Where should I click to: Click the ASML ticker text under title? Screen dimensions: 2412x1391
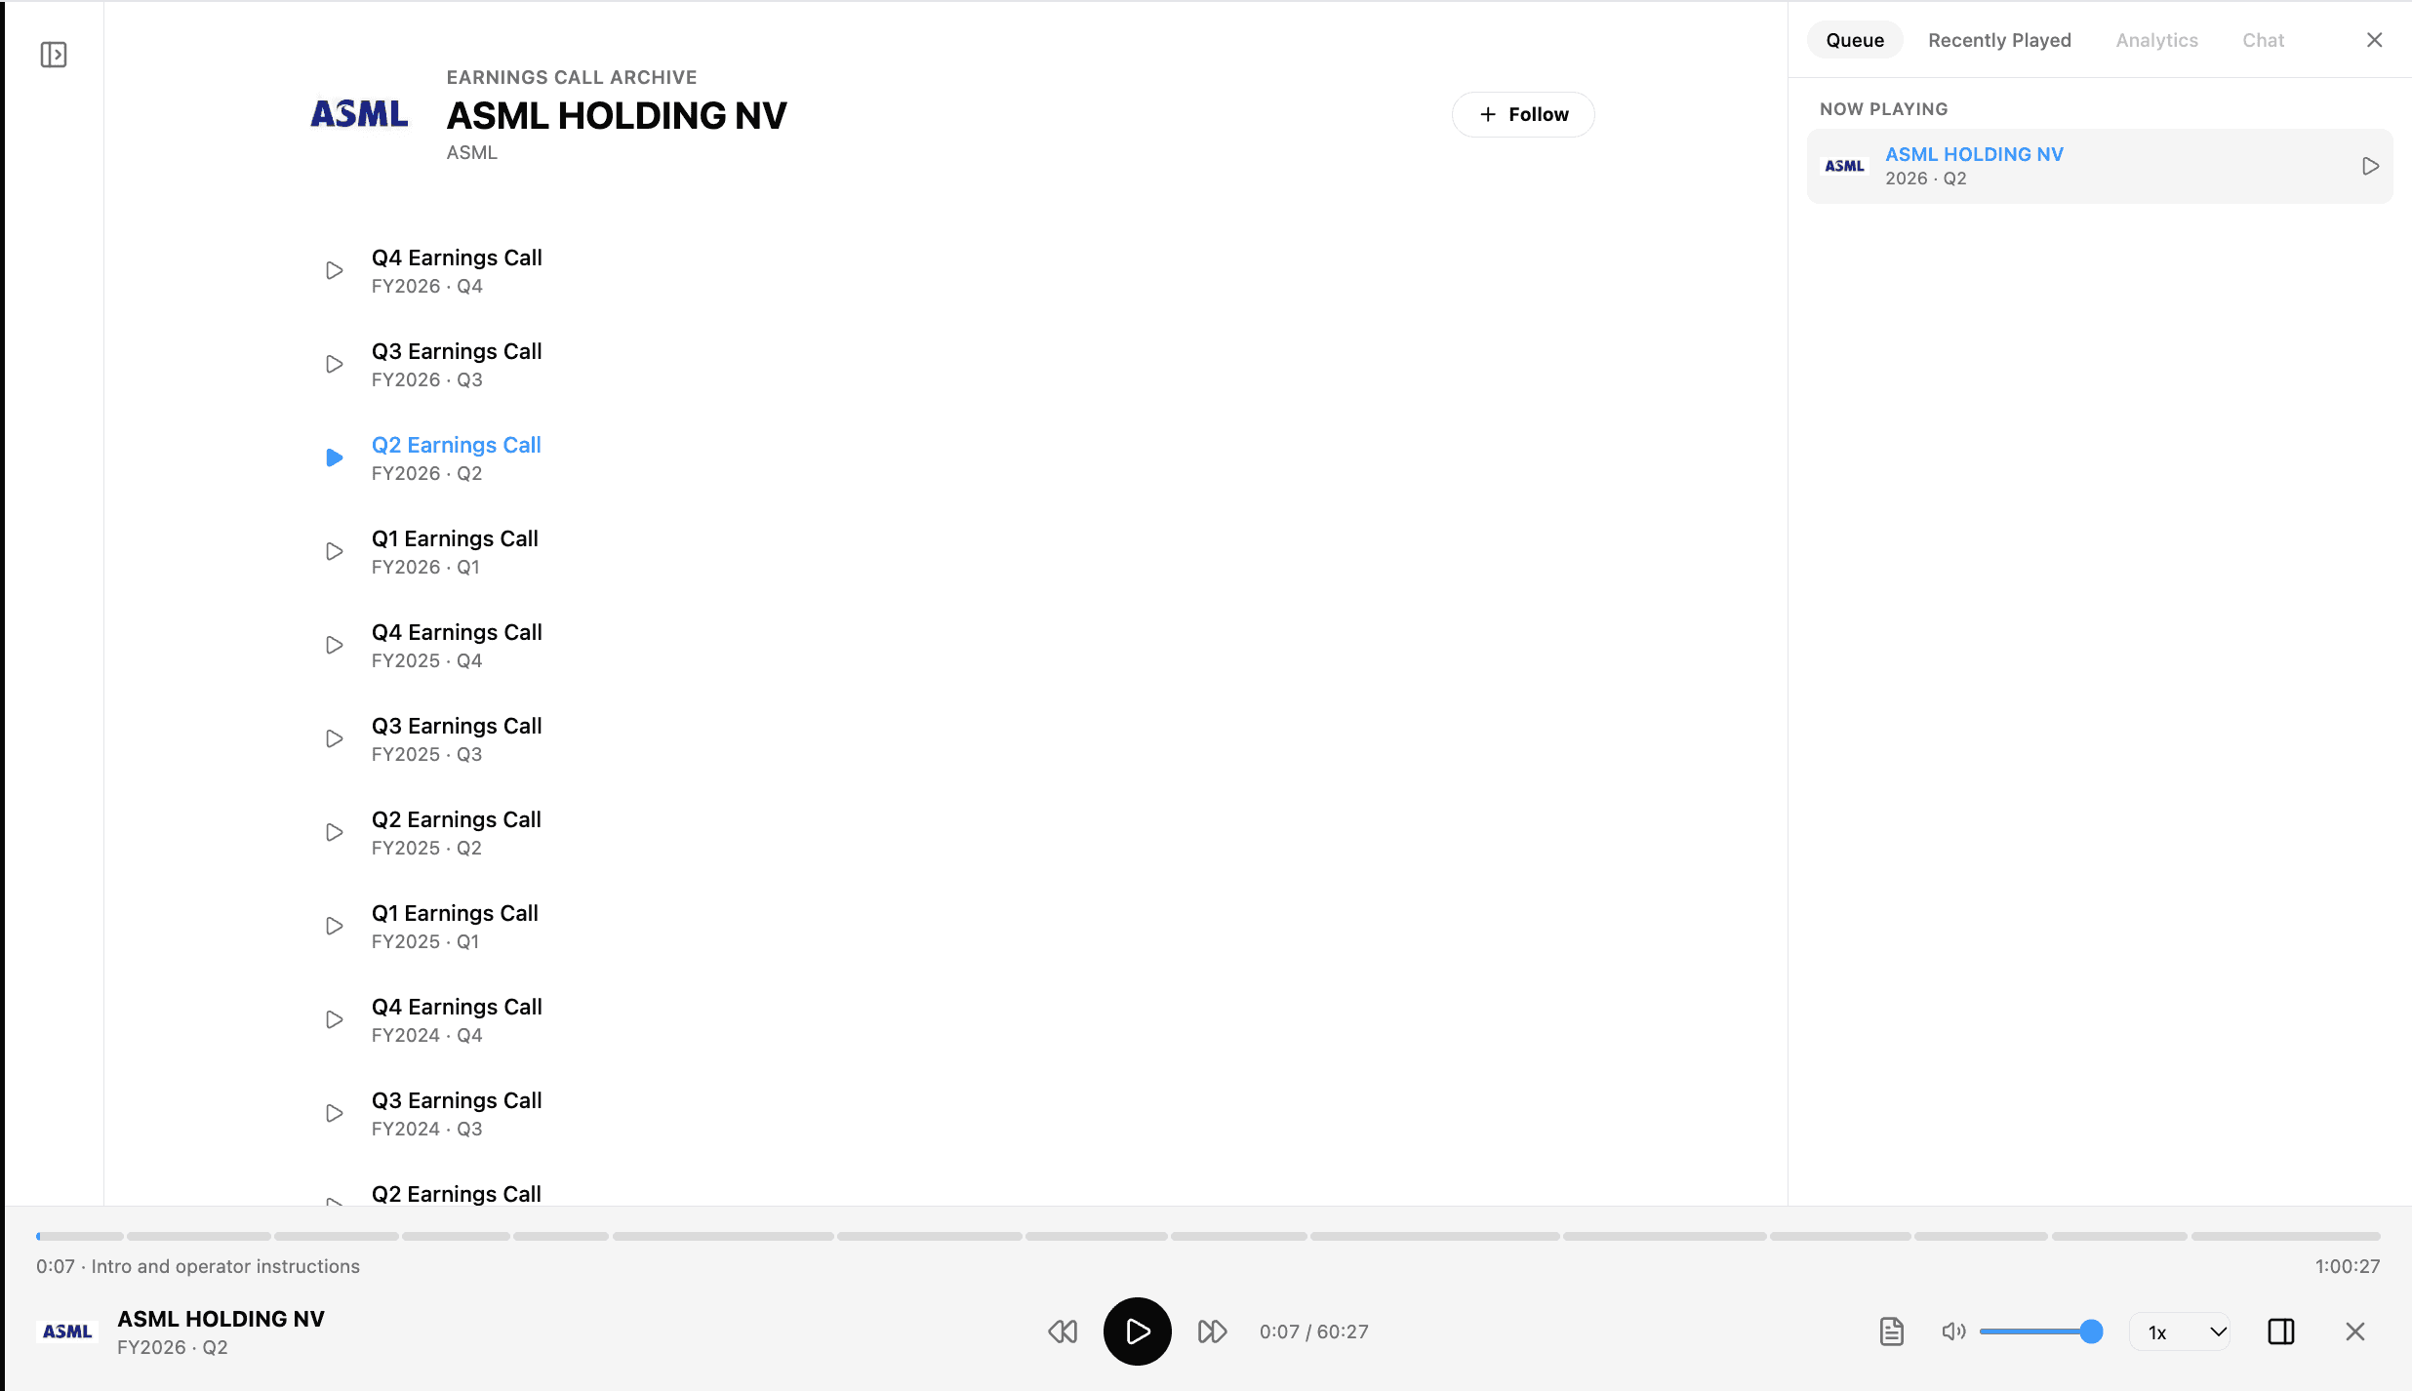coord(472,152)
